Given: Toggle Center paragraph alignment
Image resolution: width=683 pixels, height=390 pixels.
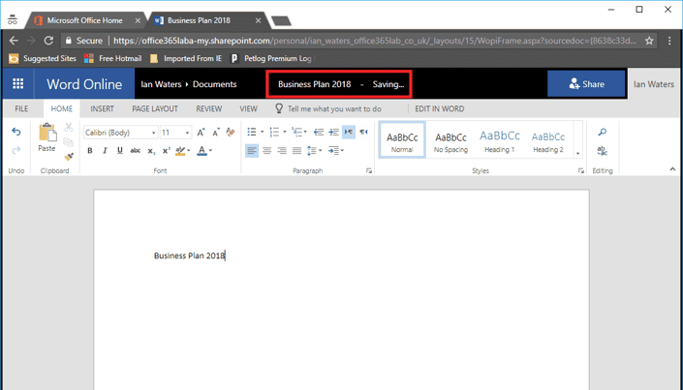Looking at the screenshot, I should point(267,151).
